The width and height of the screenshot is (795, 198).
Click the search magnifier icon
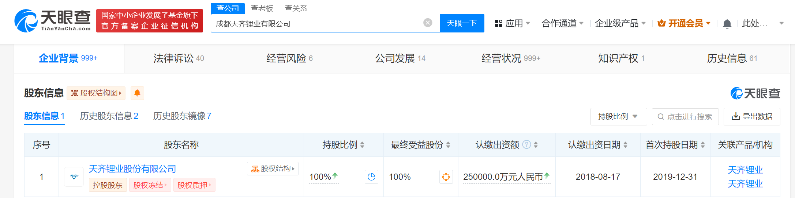pyautogui.click(x=661, y=117)
